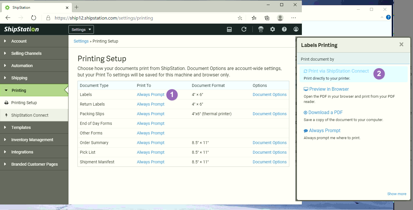The image size is (413, 210).
Task: Bookmark this page with the star icon
Action: (240, 18)
